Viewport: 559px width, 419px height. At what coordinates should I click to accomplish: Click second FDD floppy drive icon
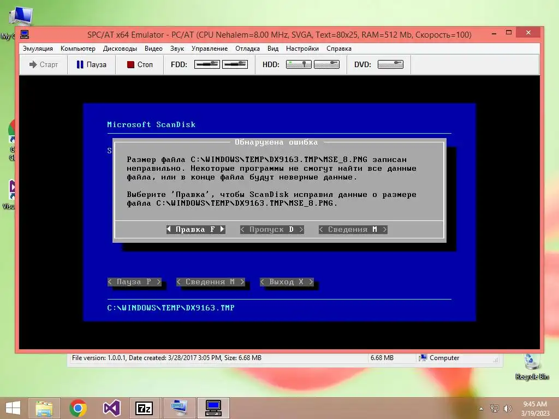(235, 64)
